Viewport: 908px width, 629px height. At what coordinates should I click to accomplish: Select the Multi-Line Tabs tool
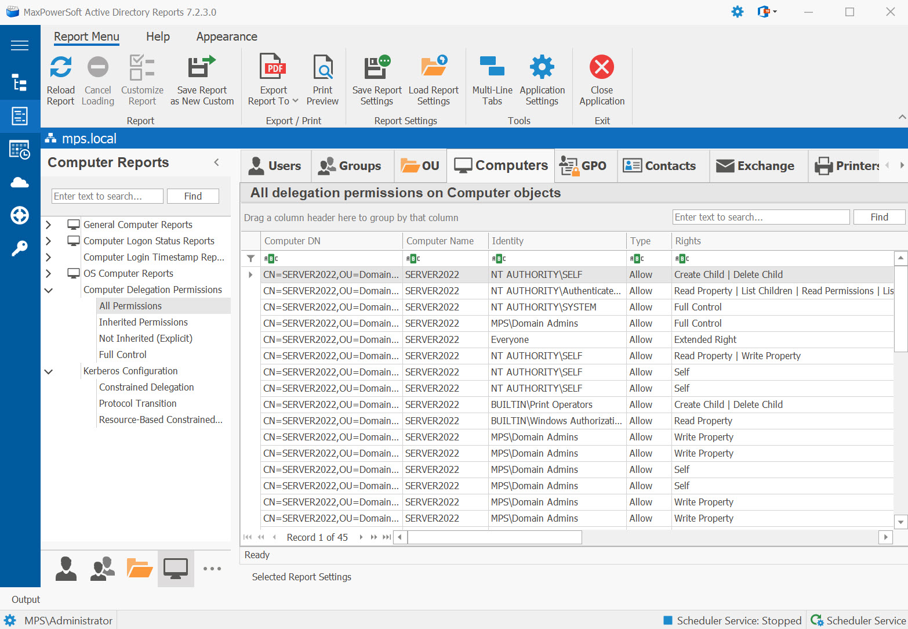(492, 79)
